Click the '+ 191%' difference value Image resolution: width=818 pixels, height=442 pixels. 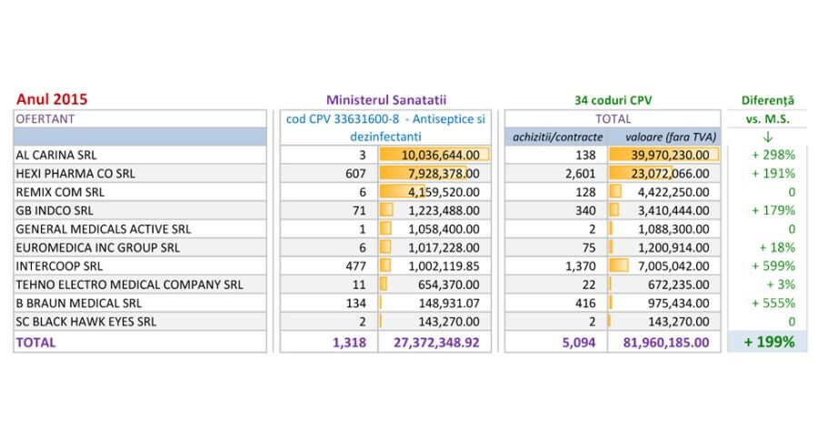(773, 174)
